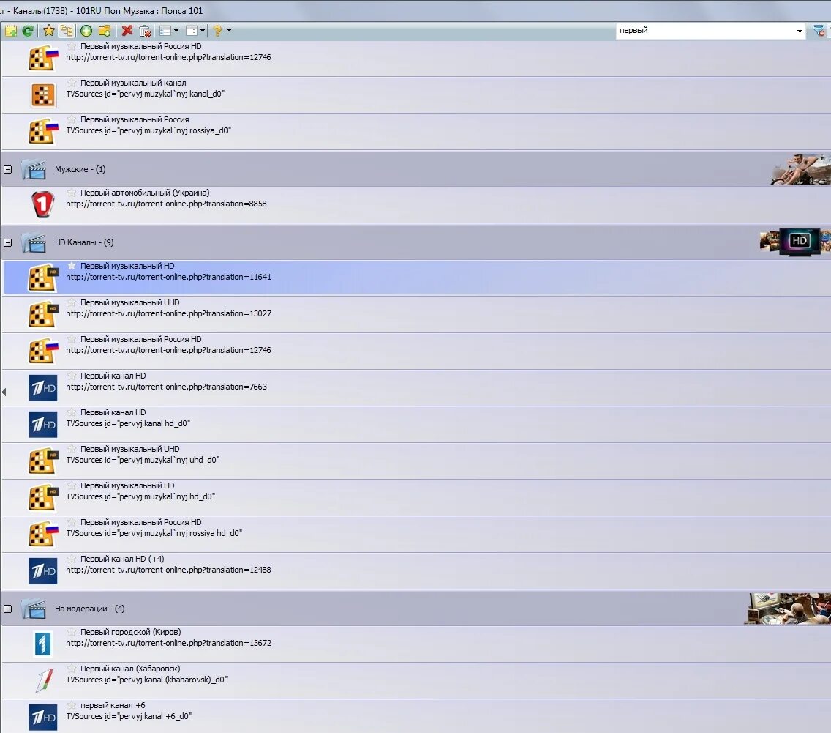Click the На модерации folder icon
831x733 pixels.
[34, 609]
